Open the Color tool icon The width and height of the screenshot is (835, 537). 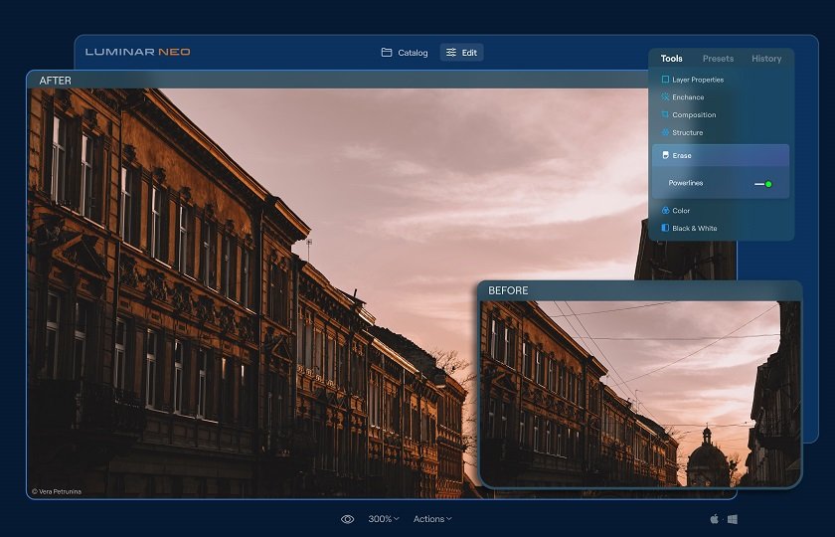point(665,211)
